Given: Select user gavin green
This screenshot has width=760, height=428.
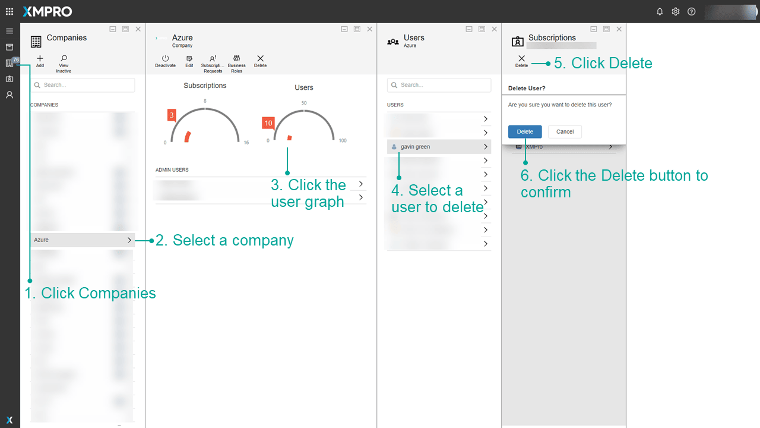Looking at the screenshot, I should 438,146.
